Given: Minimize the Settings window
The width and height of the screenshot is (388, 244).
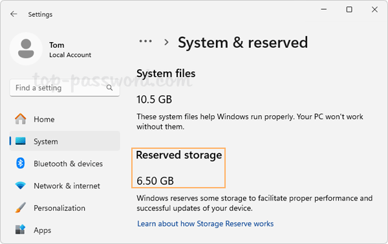Looking at the screenshot, I should (x=324, y=10).
